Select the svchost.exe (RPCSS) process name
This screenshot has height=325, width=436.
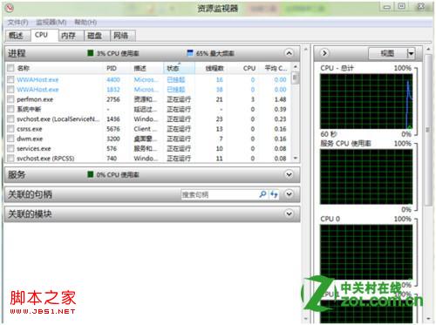pyautogui.click(x=45, y=159)
